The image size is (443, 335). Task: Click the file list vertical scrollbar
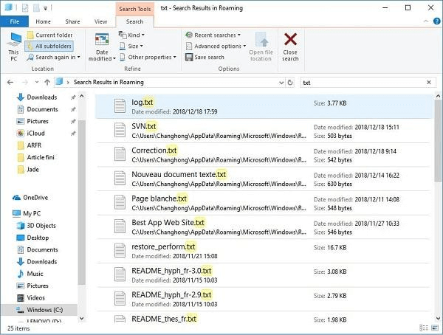coord(437,148)
